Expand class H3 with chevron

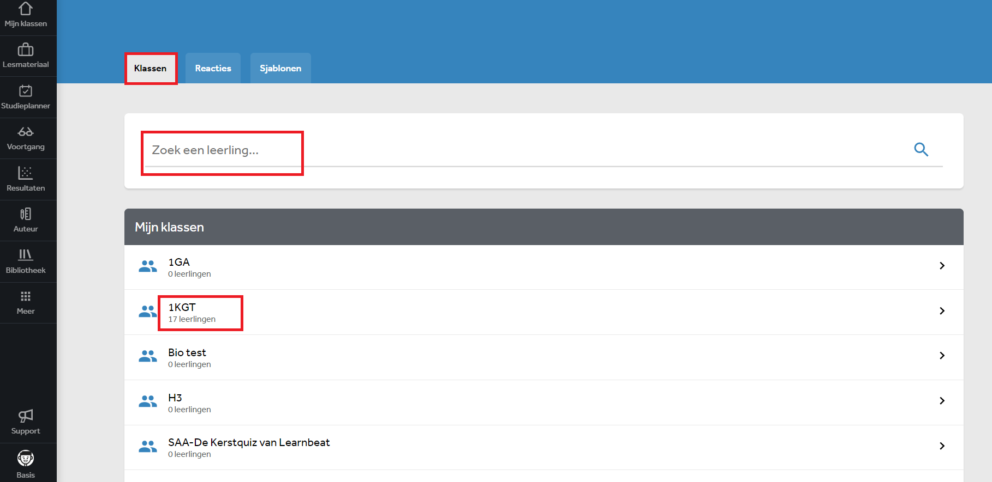pos(942,401)
